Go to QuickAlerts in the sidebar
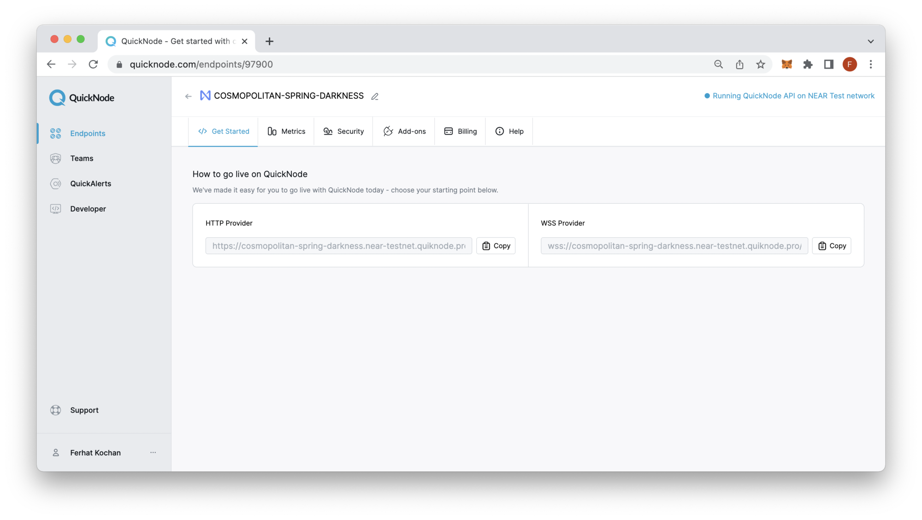Viewport: 922px width, 520px height. click(x=90, y=183)
